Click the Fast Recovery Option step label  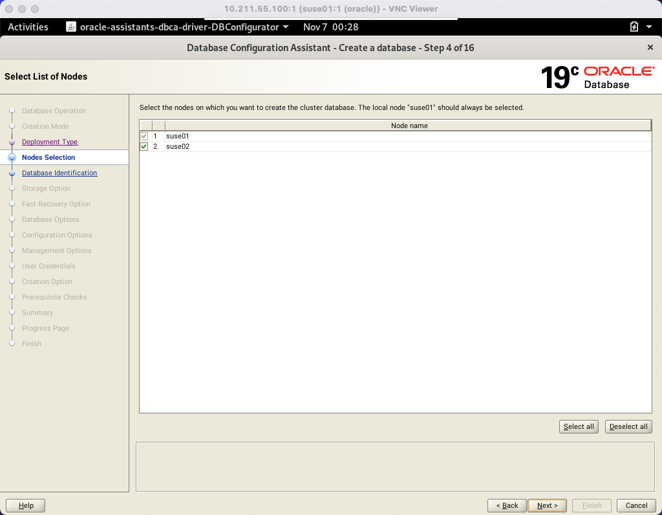tap(56, 204)
